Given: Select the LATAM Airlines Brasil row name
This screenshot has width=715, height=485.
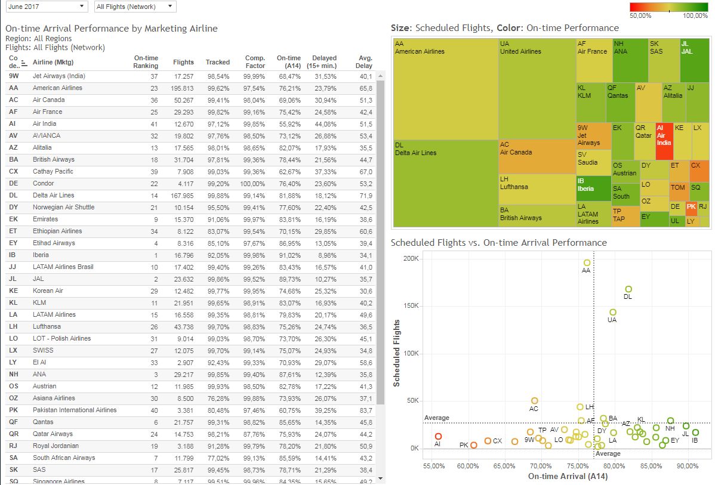Looking at the screenshot, I should [63, 267].
